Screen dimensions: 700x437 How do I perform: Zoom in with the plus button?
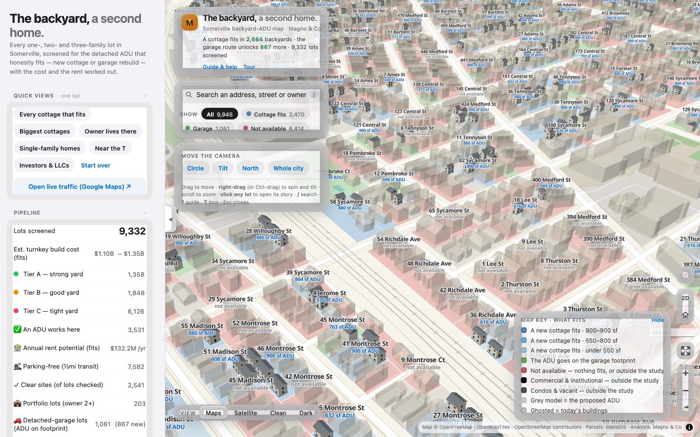pos(685,373)
